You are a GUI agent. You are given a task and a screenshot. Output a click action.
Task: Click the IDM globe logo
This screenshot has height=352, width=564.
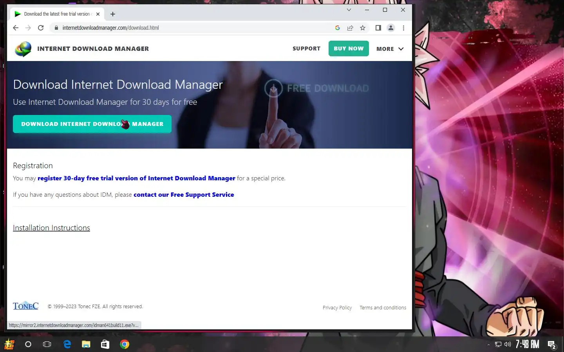click(23, 49)
